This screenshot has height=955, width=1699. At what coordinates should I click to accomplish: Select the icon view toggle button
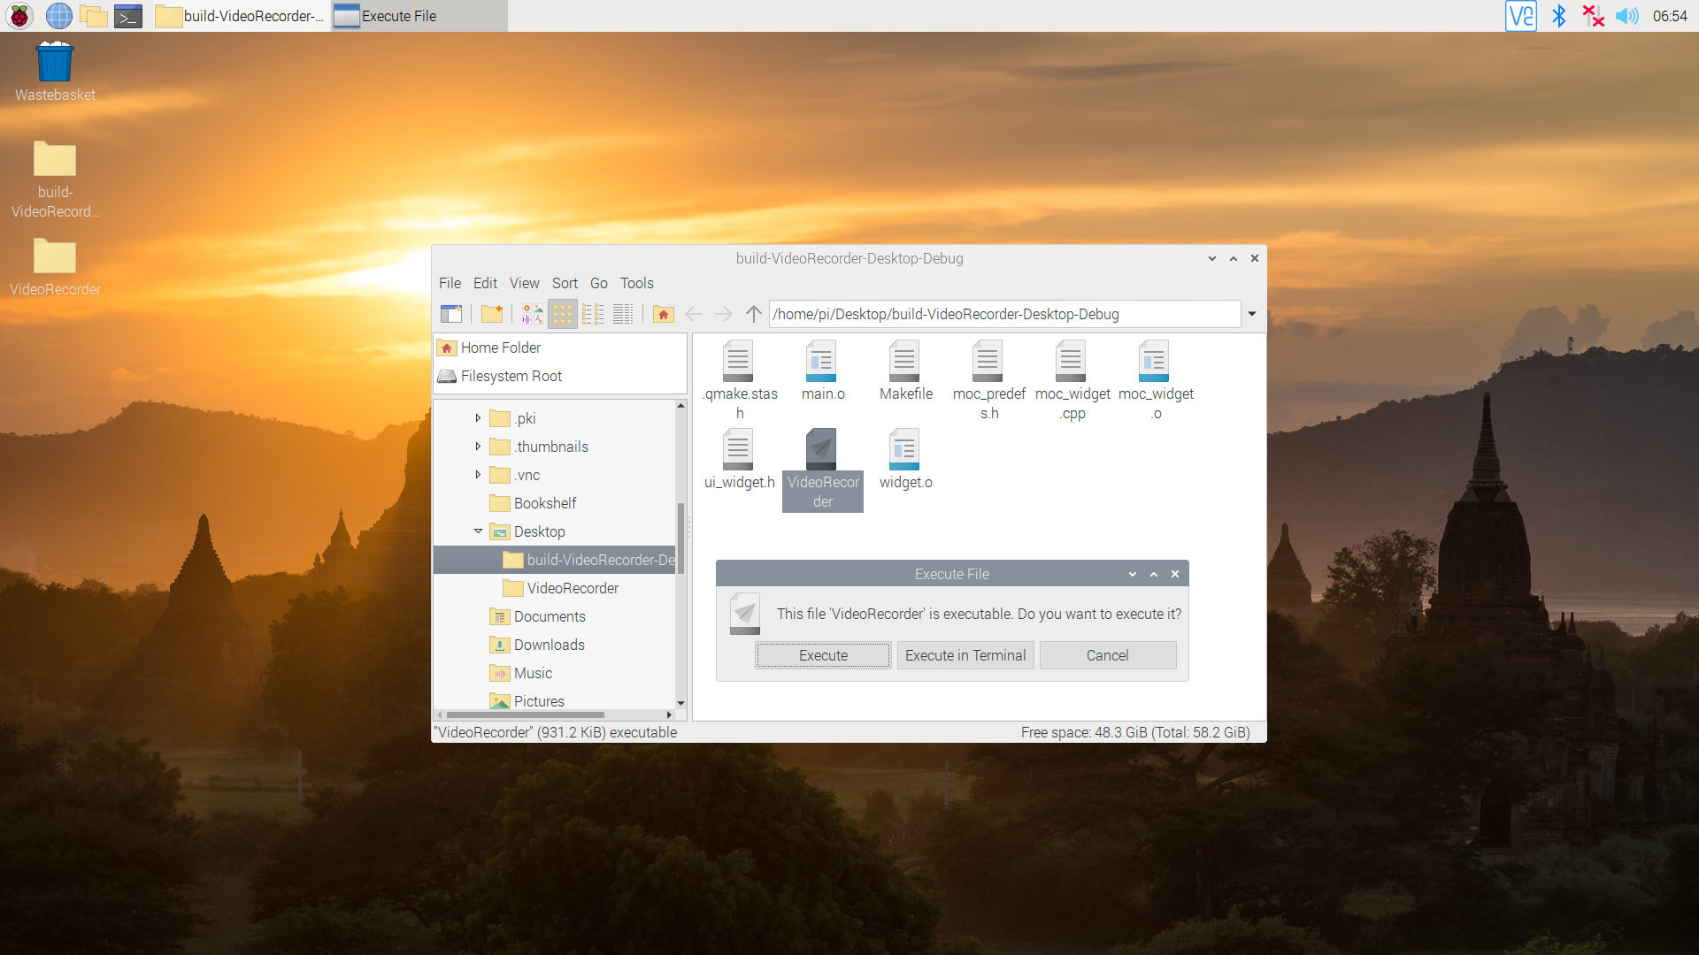coord(563,312)
